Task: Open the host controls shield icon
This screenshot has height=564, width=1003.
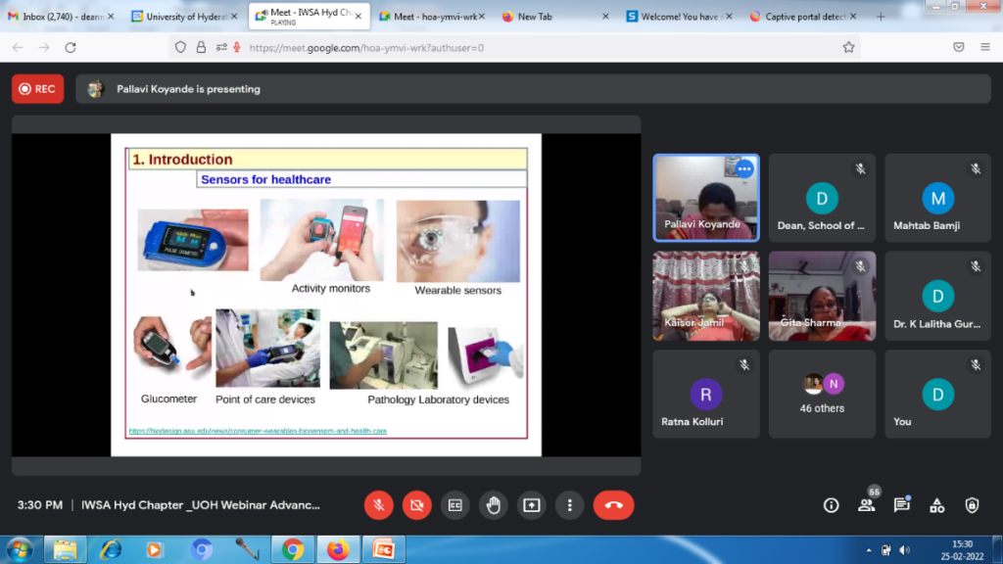Action: [x=972, y=505]
